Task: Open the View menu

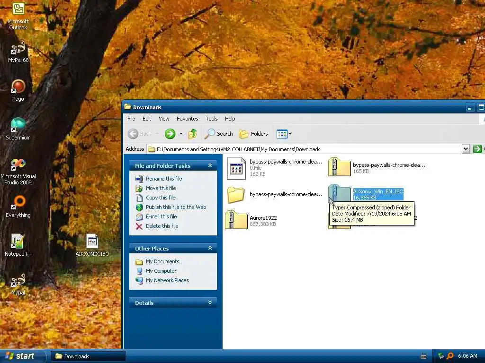Action: pyautogui.click(x=164, y=119)
